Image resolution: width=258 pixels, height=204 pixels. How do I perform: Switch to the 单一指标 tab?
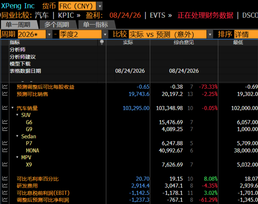point(96,25)
